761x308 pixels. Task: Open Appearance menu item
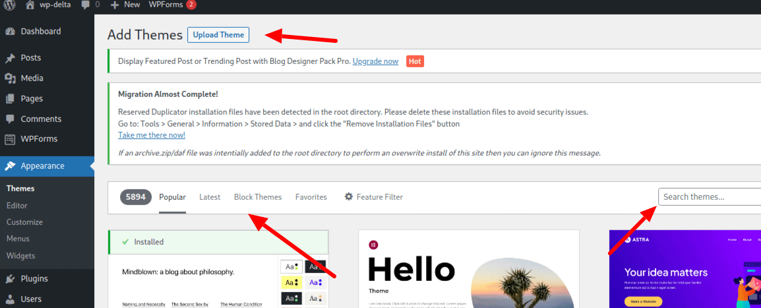[x=47, y=166]
